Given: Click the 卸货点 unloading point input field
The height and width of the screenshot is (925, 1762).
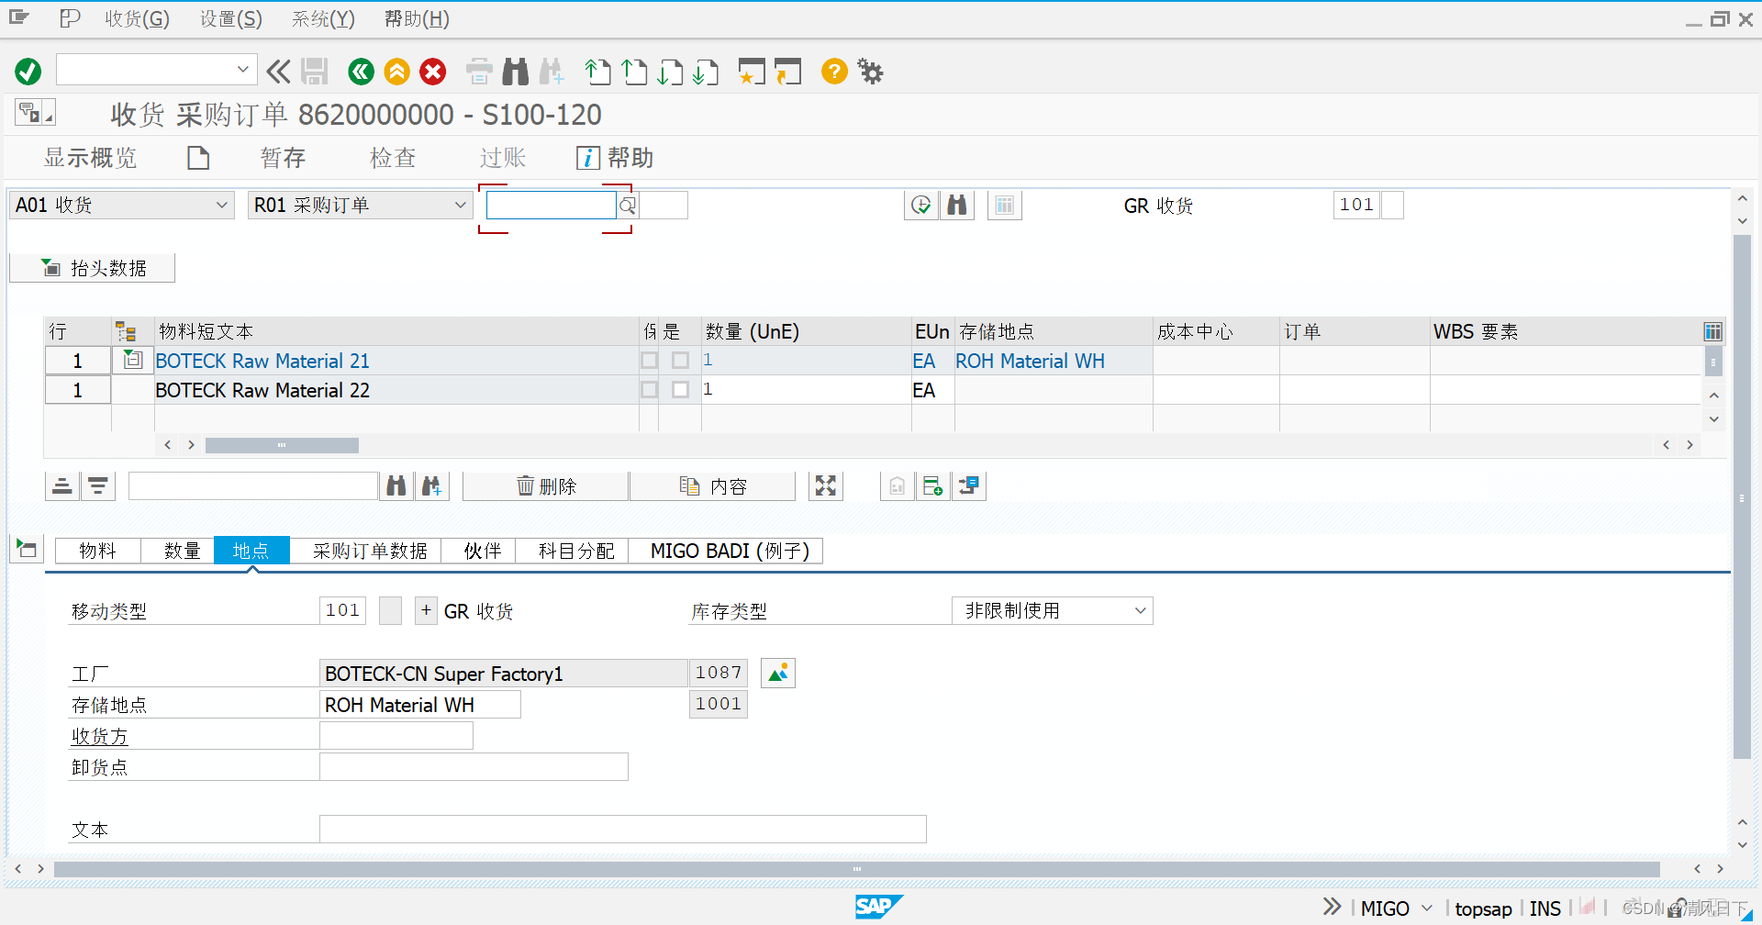Looking at the screenshot, I should coord(474,767).
